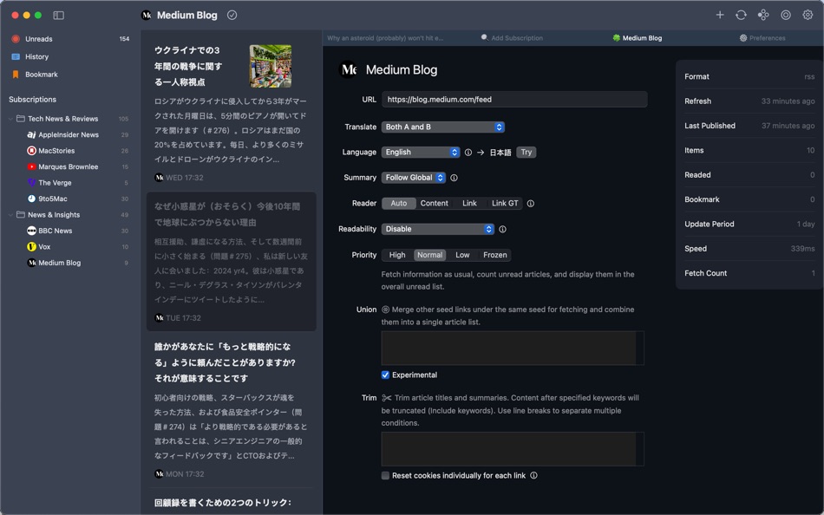This screenshot has height=515, width=824.
Task: Open Readability dropdown showing Disable
Action: click(438, 229)
